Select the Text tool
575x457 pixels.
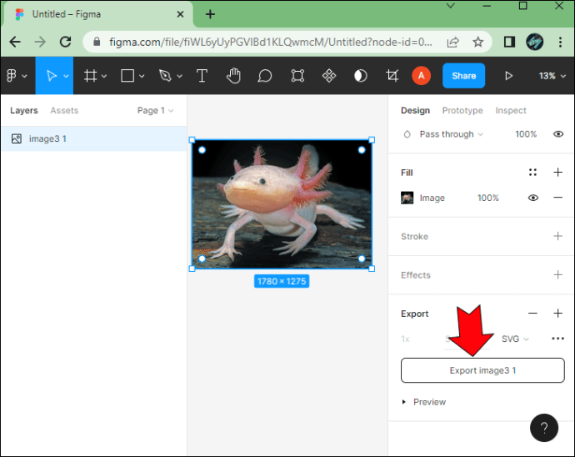[x=202, y=76]
